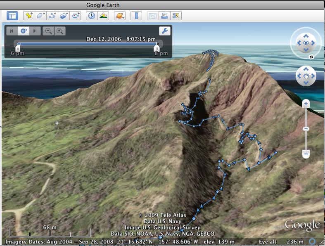The width and height of the screenshot is (325, 246).
Task: Move view left with hand joystick arrow
Action: (x=299, y=76)
